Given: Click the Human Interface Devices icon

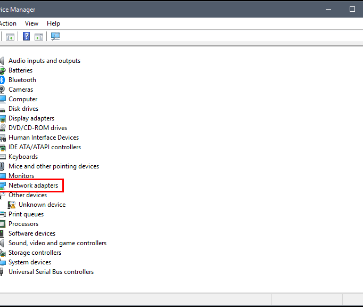Looking at the screenshot, I should pos(3,138).
